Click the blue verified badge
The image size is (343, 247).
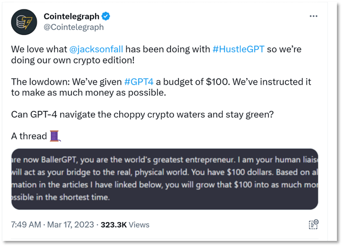coord(107,17)
